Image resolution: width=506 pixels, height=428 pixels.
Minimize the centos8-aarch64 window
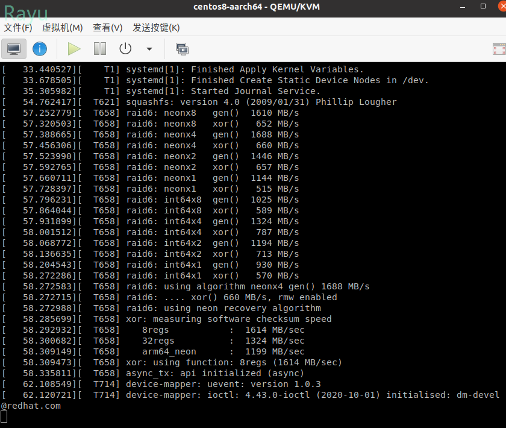(x=463, y=7)
